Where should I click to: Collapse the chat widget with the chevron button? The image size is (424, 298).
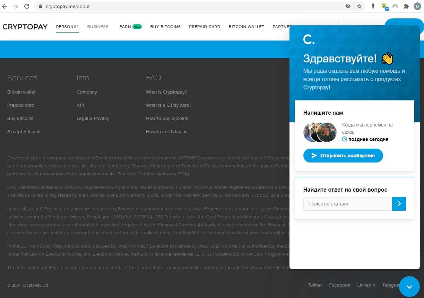409,287
